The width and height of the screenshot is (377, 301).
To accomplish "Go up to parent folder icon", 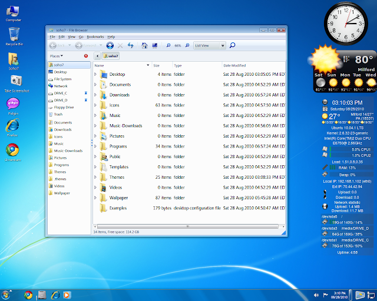I will coord(110,45).
